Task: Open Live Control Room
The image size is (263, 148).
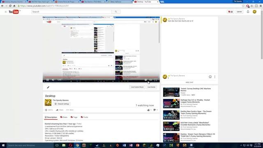Action: tap(137, 87)
